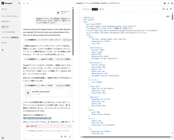Start voice input with microphone icon
Image resolution: width=174 pixels, height=140 pixels.
65,137
